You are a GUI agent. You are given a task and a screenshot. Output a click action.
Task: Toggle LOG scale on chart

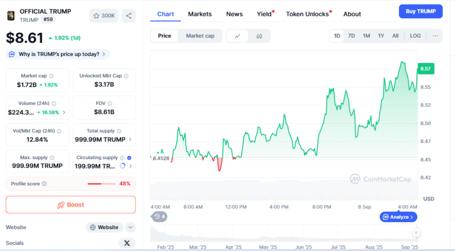pyautogui.click(x=415, y=36)
